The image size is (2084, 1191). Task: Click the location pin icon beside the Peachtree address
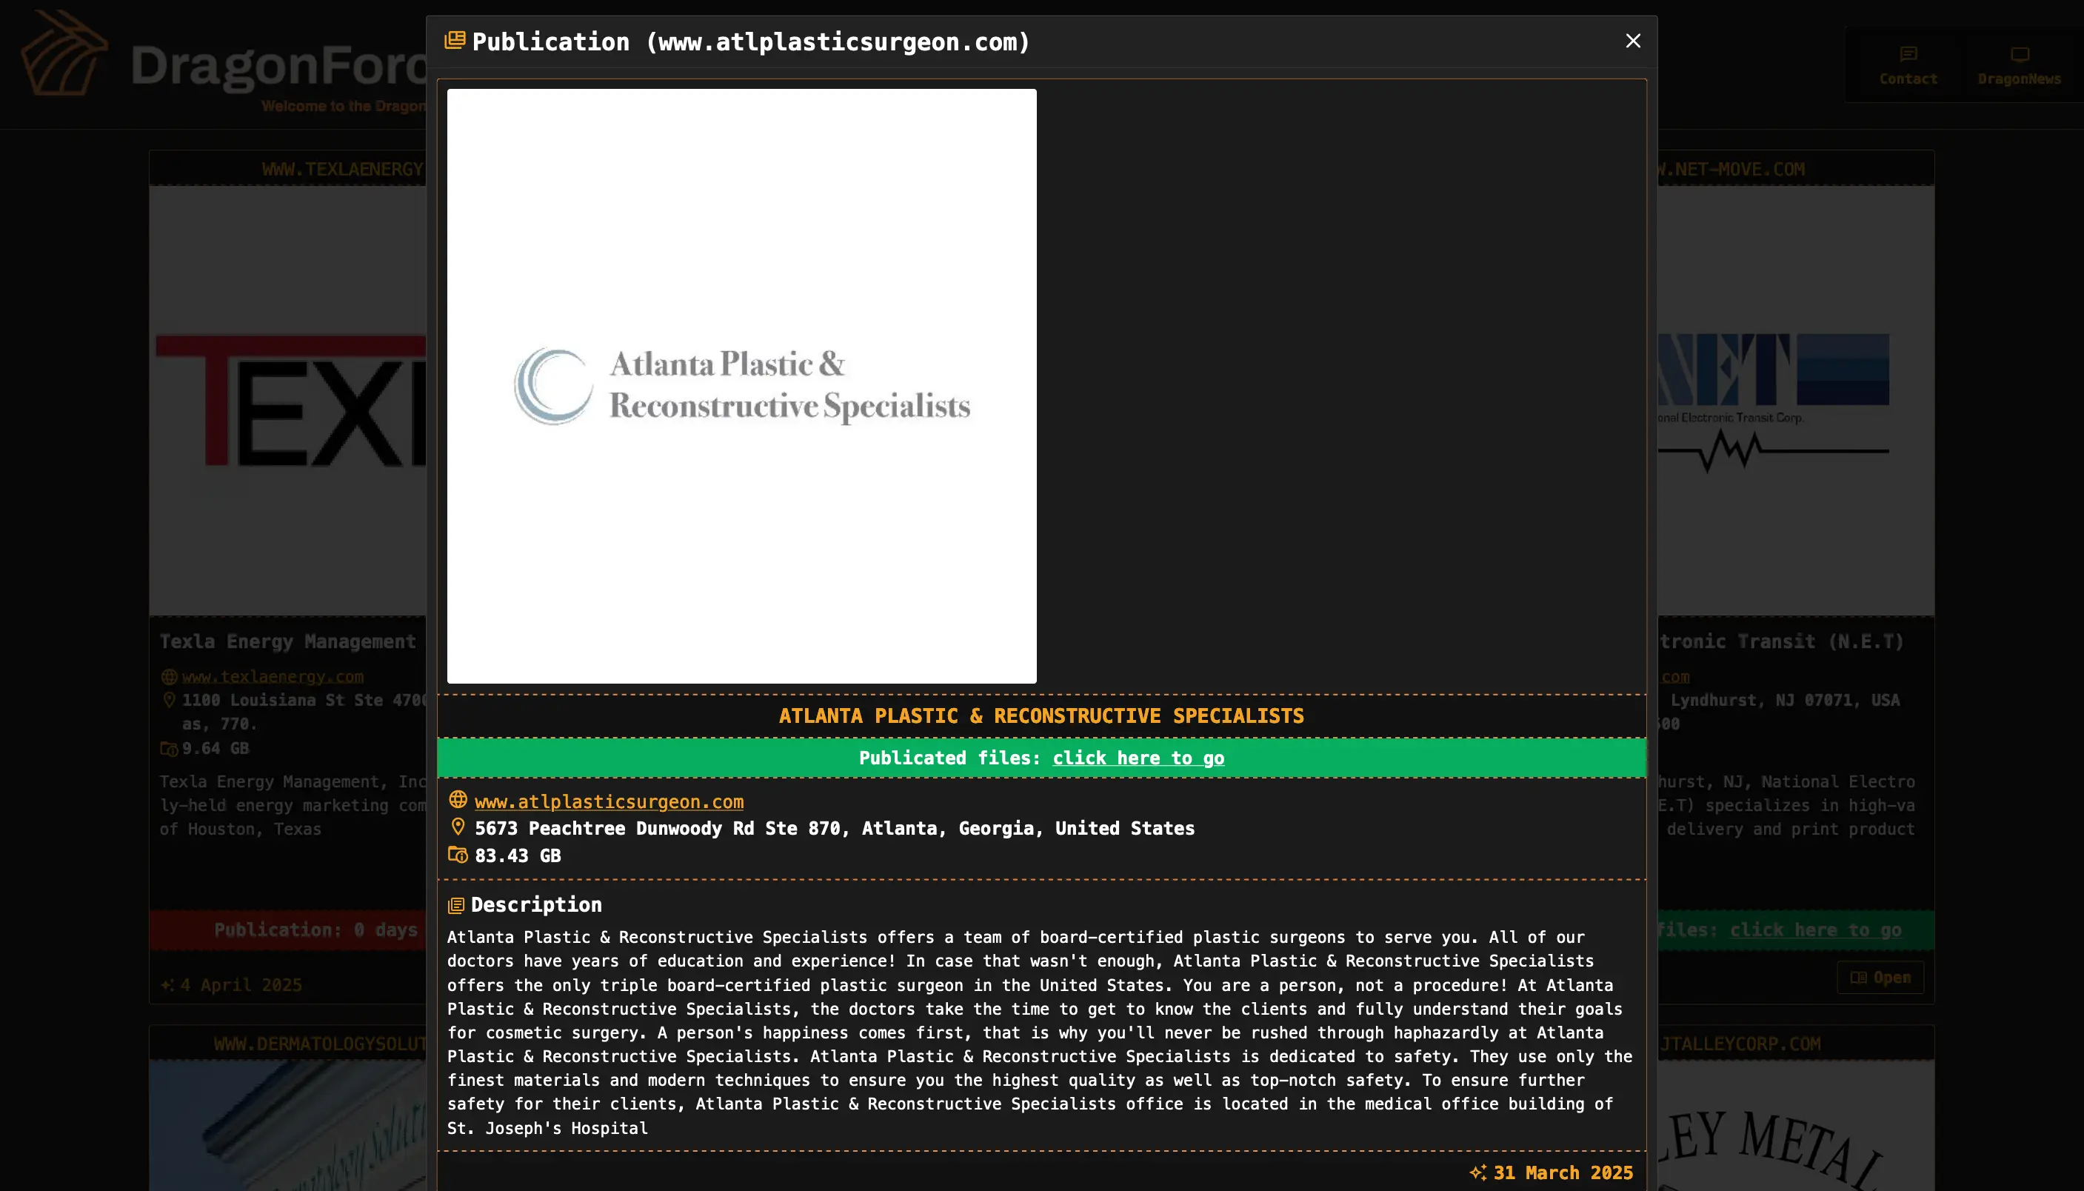pyautogui.click(x=458, y=827)
